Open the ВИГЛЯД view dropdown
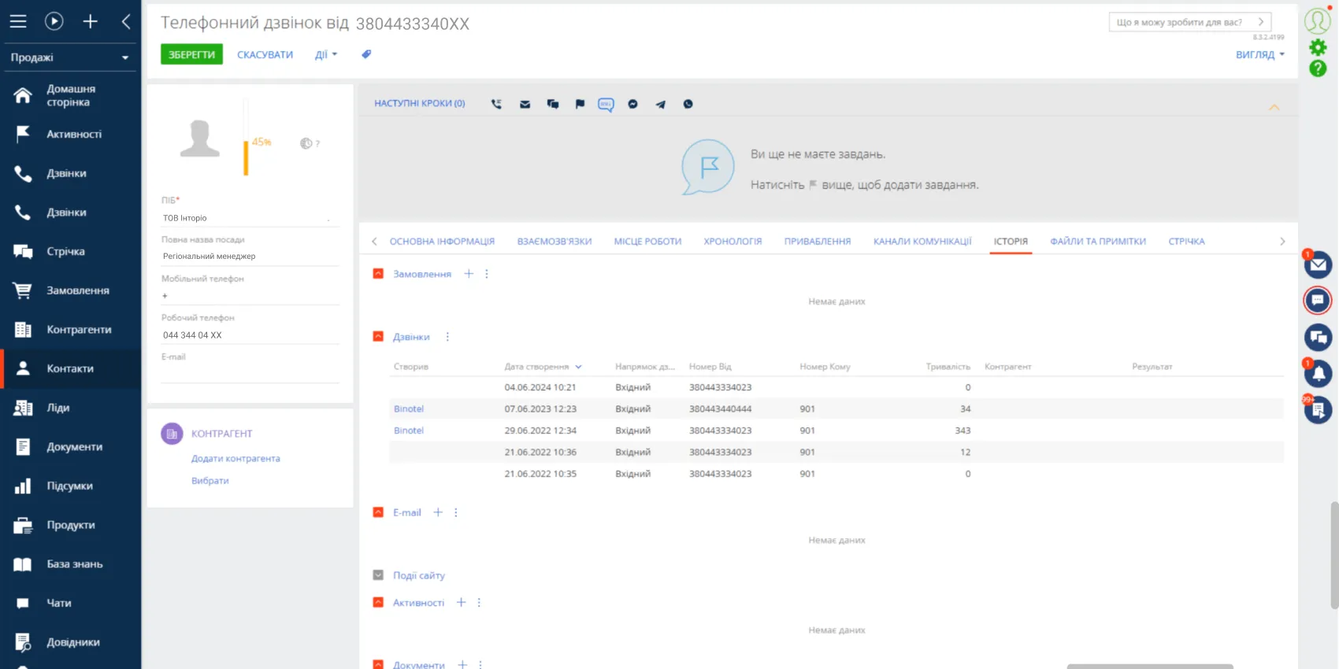Viewport: 1339px width, 669px height. pyautogui.click(x=1260, y=54)
